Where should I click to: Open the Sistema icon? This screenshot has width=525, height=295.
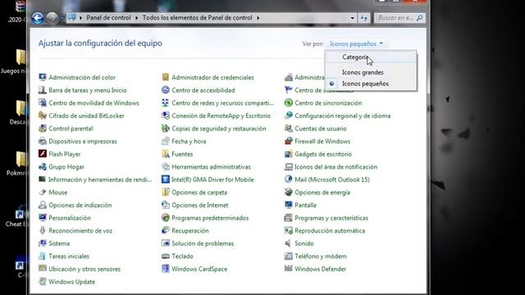click(x=42, y=243)
